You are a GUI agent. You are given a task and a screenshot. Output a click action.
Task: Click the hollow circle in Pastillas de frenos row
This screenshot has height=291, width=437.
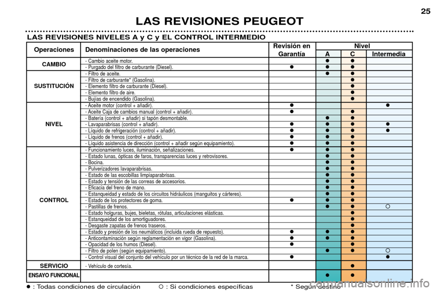point(388,207)
